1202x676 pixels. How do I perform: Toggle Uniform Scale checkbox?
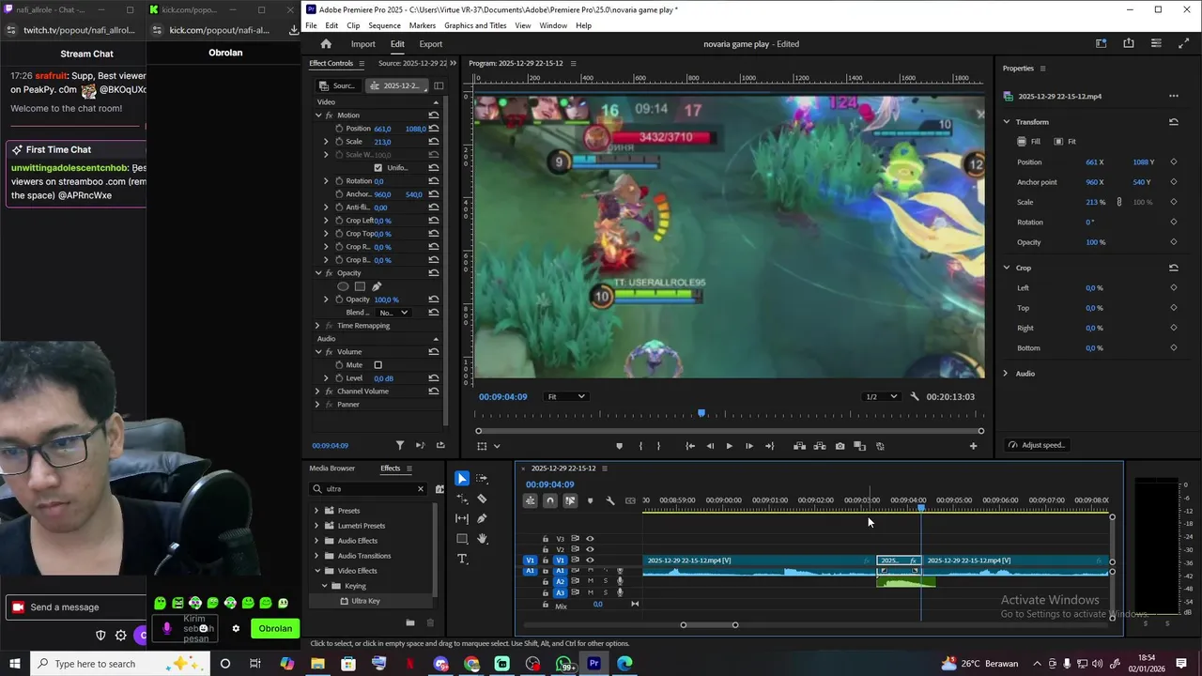click(x=378, y=168)
